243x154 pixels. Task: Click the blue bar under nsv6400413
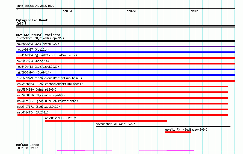[x=126, y=69]
